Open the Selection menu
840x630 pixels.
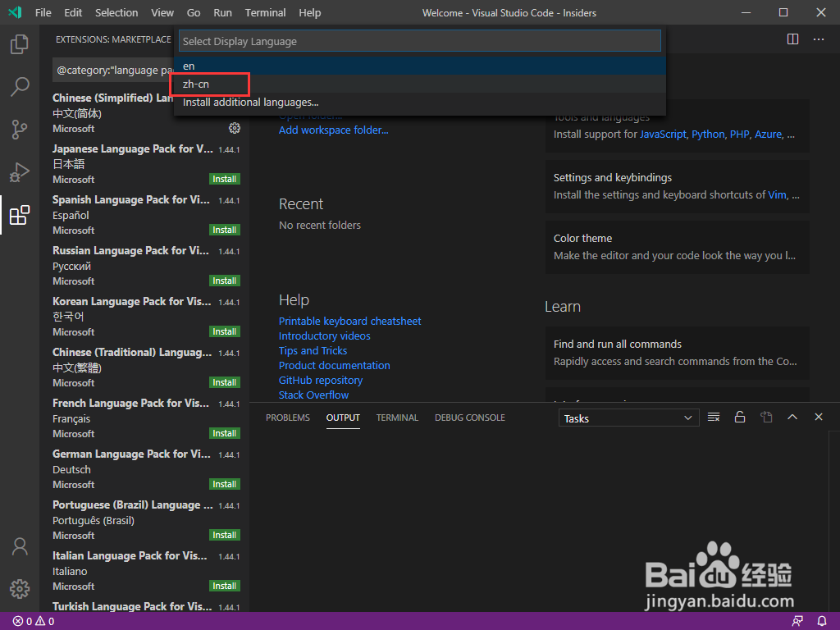[116, 12]
